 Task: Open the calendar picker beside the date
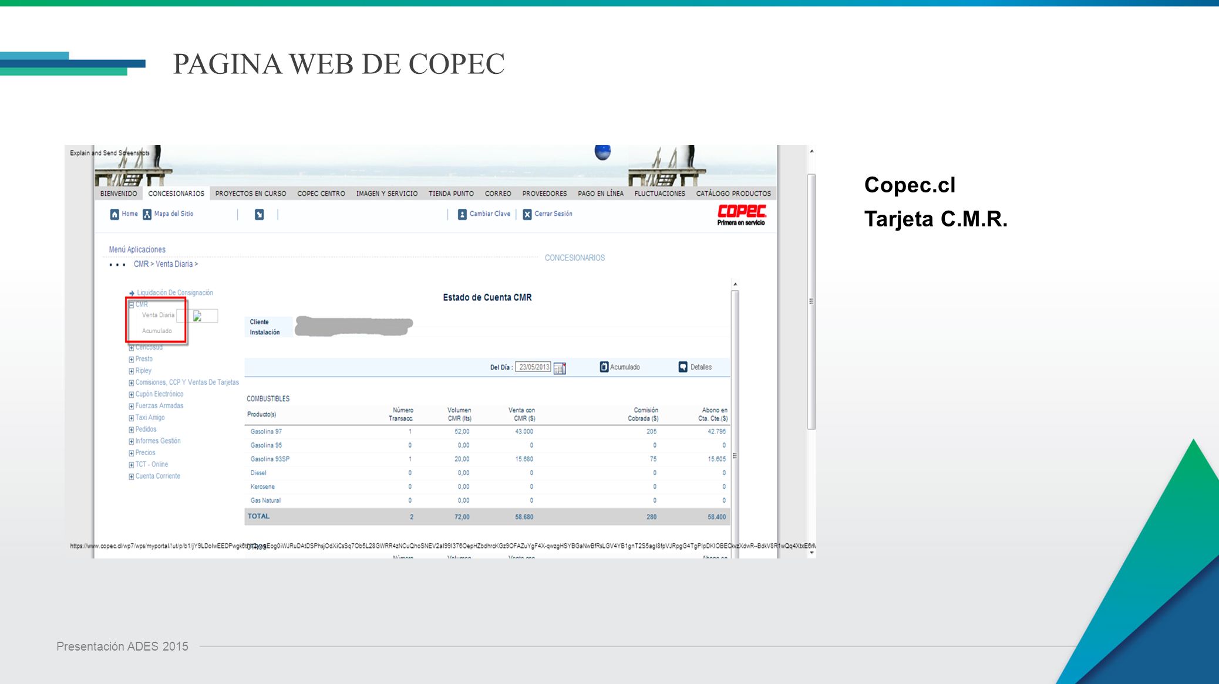coord(560,368)
